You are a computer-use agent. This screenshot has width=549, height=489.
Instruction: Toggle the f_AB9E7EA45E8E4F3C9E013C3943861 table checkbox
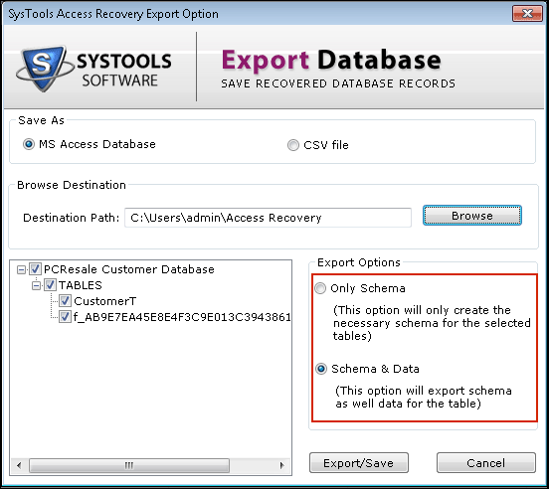point(65,317)
